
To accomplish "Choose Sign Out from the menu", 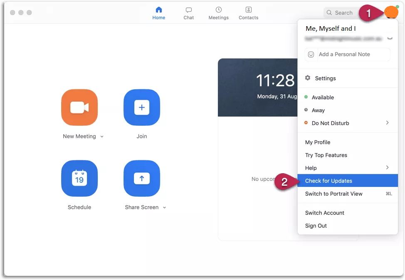I will point(316,226).
